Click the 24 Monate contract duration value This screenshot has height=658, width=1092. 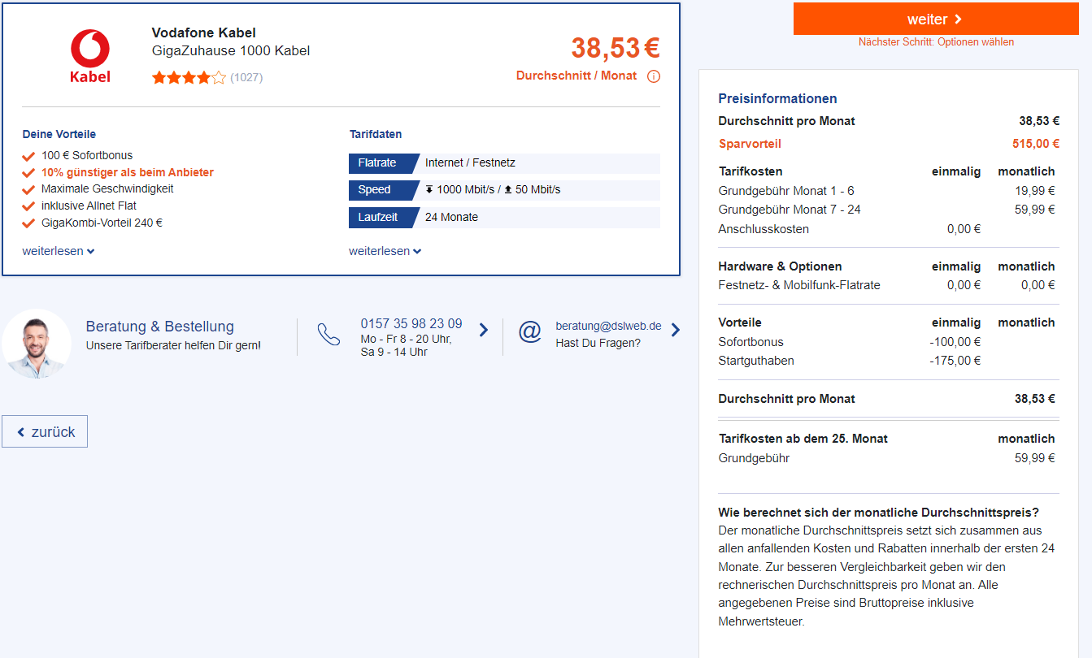(x=451, y=217)
